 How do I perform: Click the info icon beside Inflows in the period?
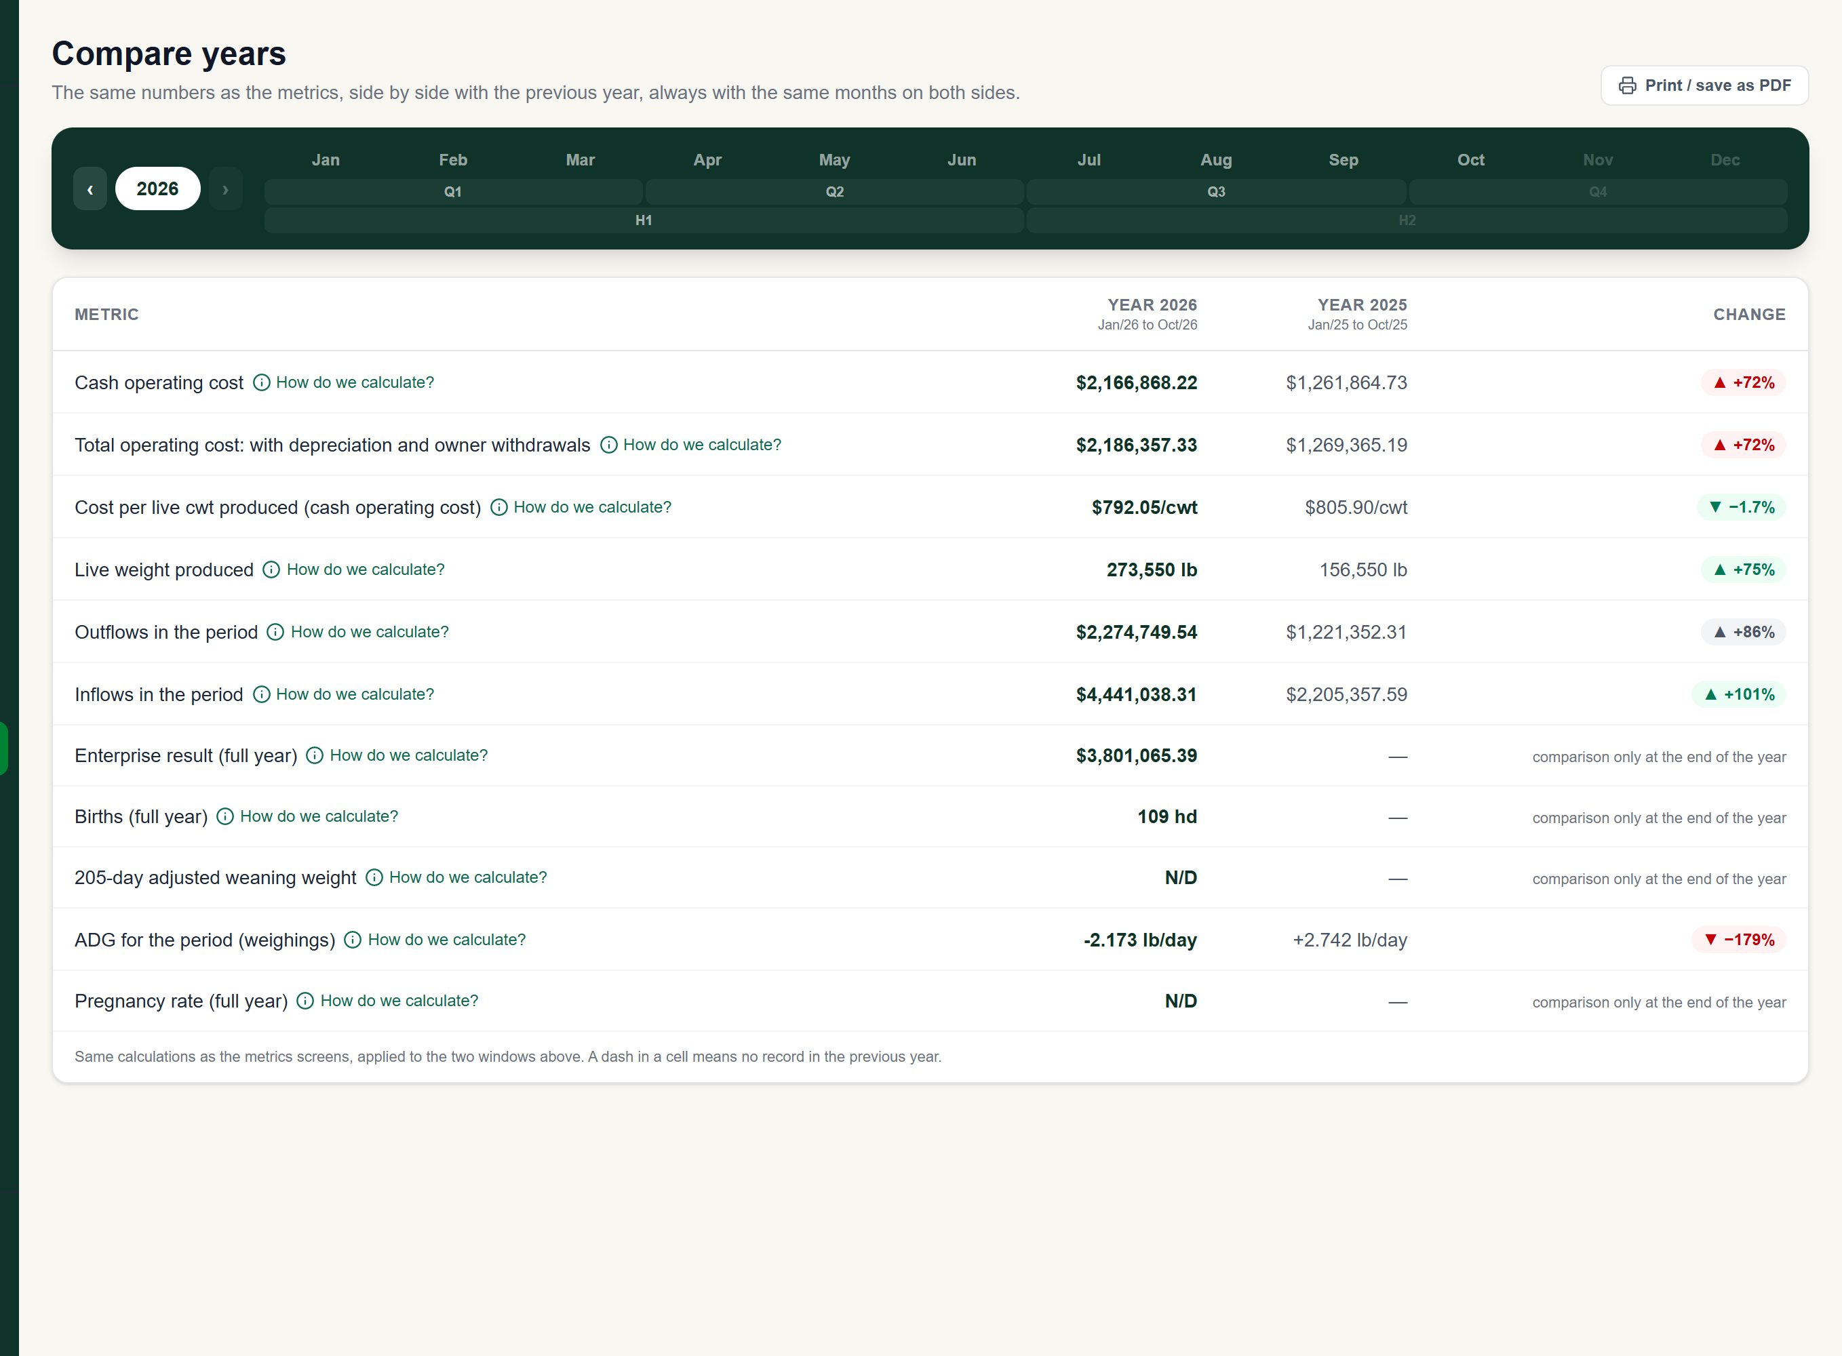click(261, 694)
